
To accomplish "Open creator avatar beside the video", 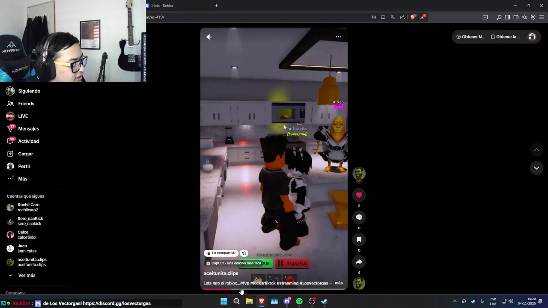I will tap(359, 174).
